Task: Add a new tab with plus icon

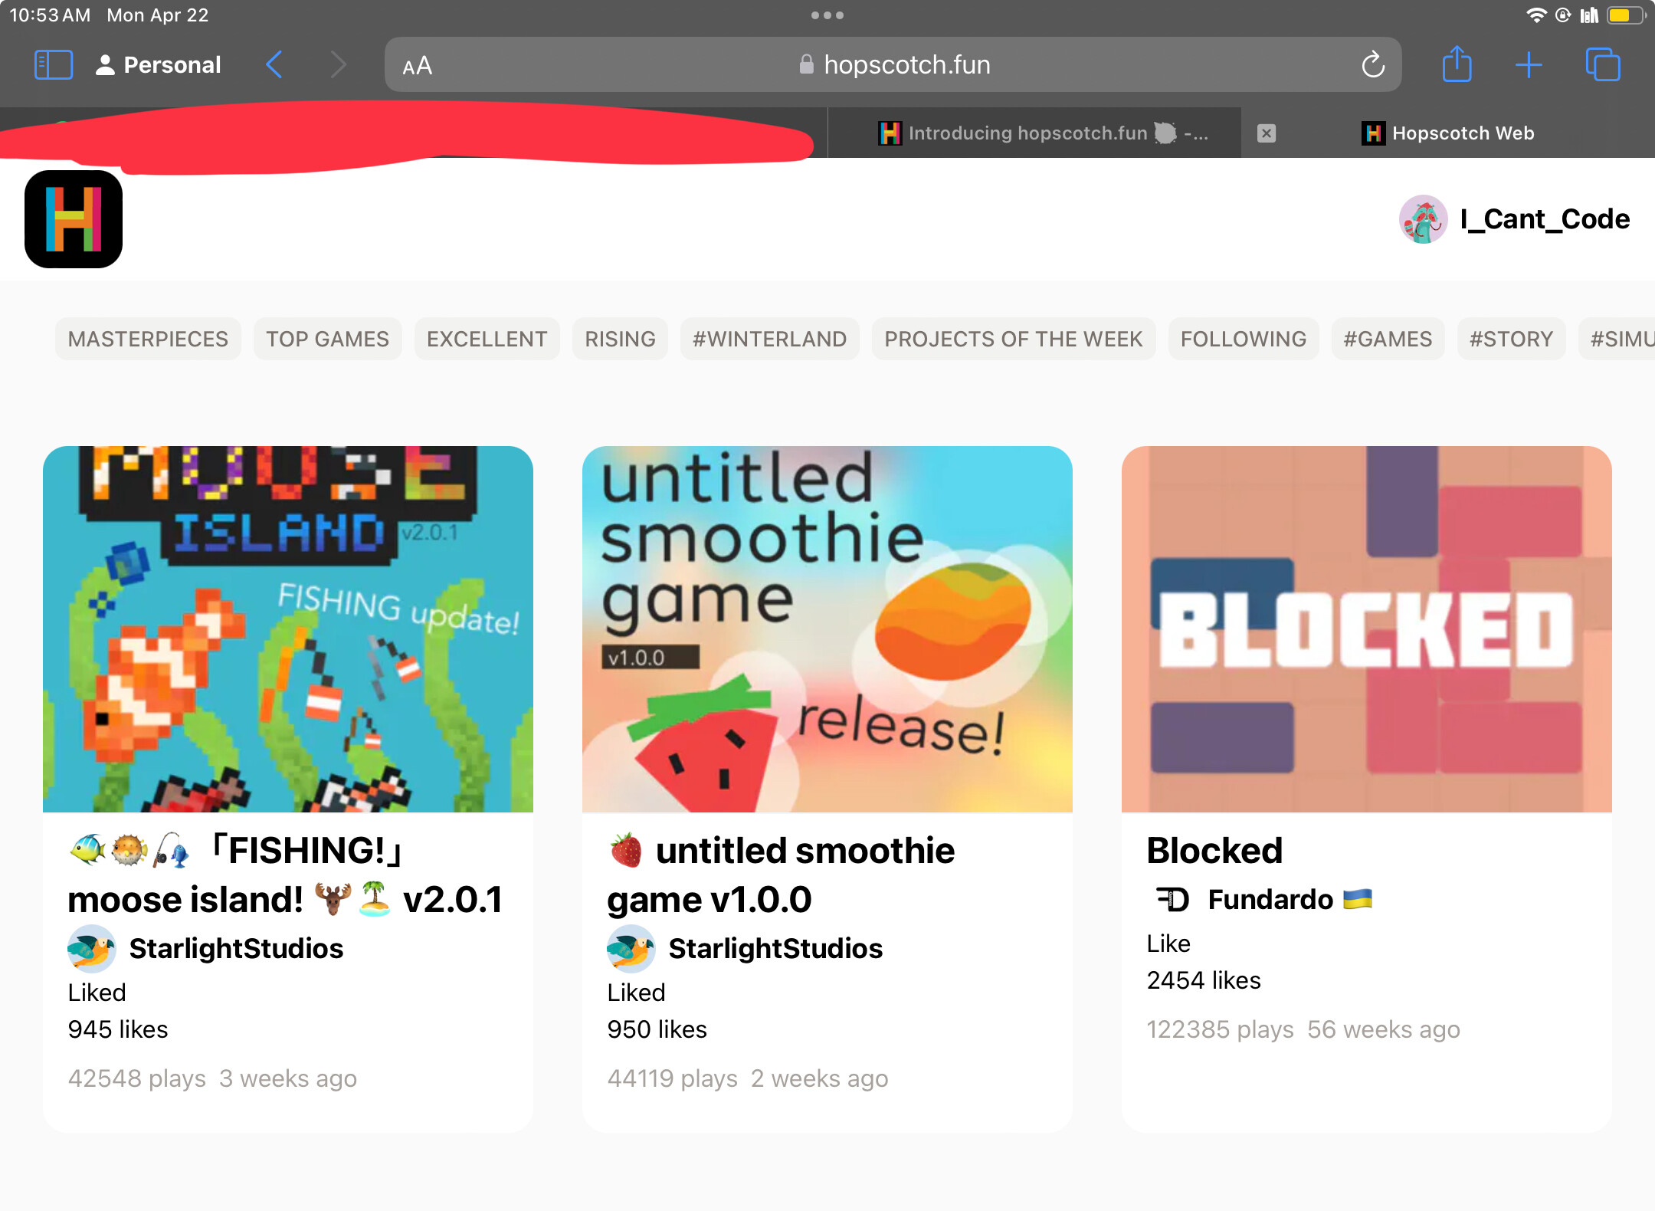Action: 1529,65
